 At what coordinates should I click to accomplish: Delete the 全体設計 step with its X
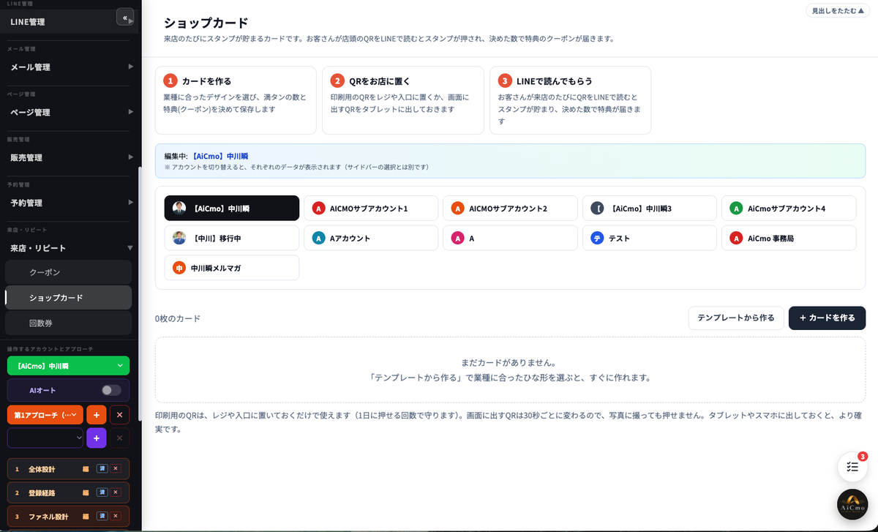tap(116, 468)
